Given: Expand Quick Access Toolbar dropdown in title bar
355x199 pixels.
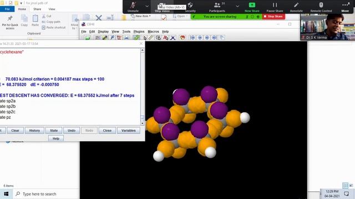Looking at the screenshot, I should [21, 3].
